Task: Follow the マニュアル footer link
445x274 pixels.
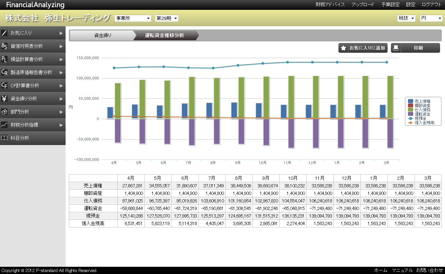Action: [402, 270]
